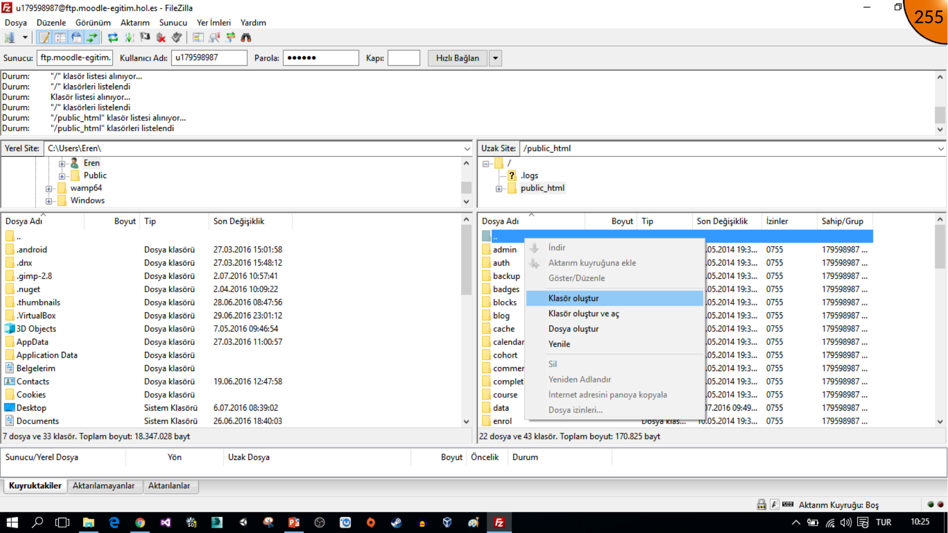Open Site Manager dropdown arrow
Screen dimensions: 948x533
(x=25, y=38)
